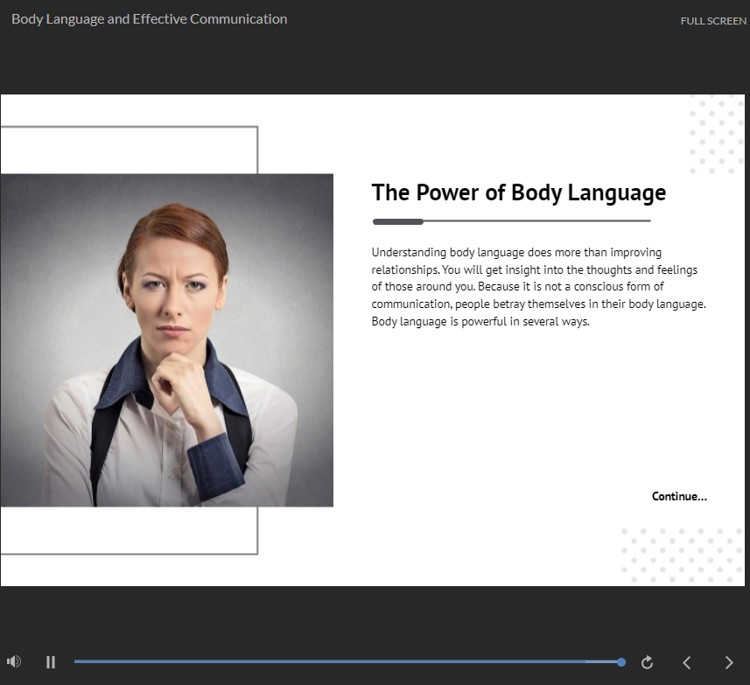Screen dimensions: 750x685
Task: Click the gray frame outline above the photo
Action: pyautogui.click(x=131, y=127)
